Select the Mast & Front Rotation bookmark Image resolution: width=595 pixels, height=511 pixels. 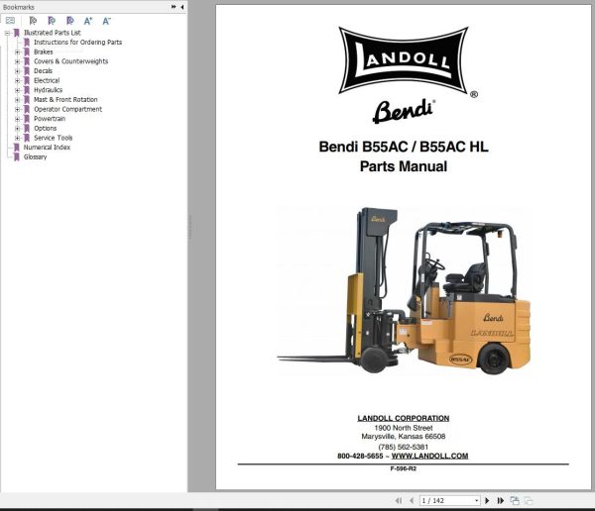65,100
